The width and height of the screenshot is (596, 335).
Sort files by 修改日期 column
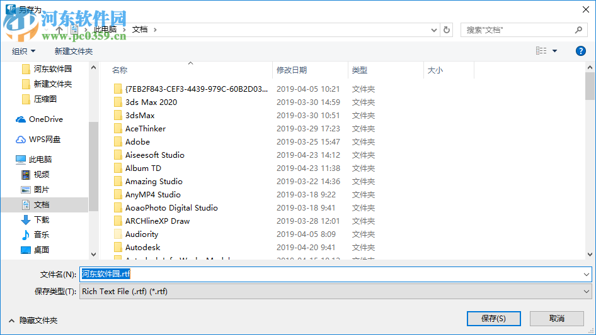(x=292, y=70)
